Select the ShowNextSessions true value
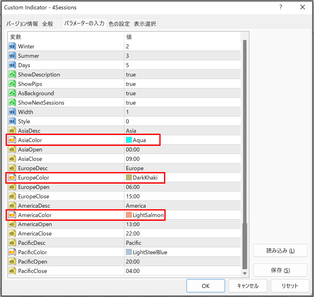The image size is (314, 297). click(x=131, y=103)
